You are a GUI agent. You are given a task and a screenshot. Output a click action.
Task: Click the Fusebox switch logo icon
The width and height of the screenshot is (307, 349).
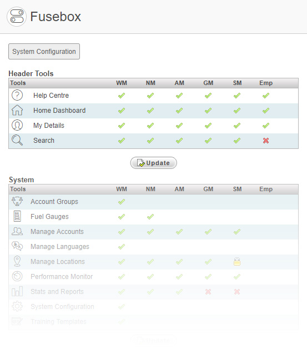[17, 17]
